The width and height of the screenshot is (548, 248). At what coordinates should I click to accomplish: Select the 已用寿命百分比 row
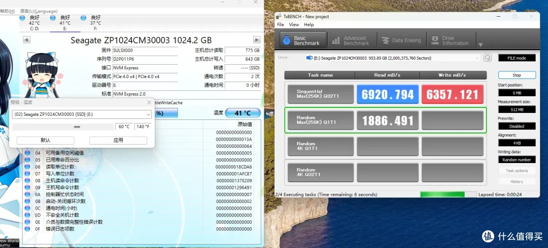(139, 160)
